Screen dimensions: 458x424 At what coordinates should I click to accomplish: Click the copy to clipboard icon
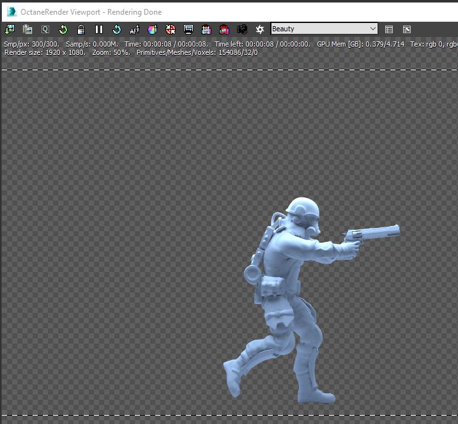coord(27,29)
